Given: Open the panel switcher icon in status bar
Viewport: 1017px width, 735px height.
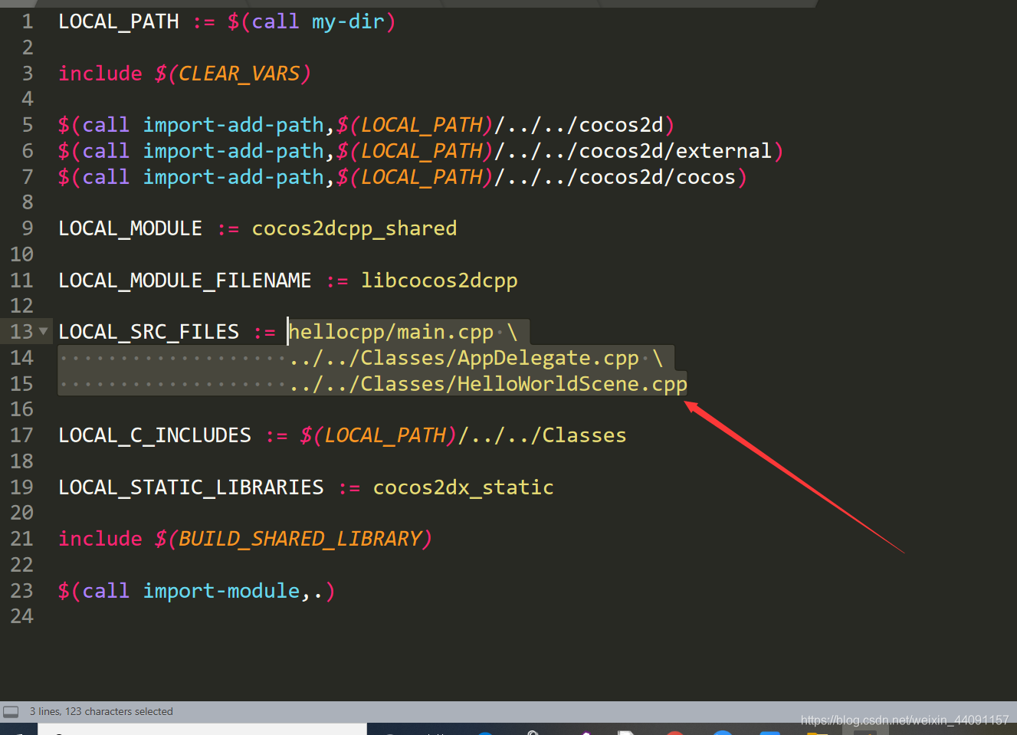Looking at the screenshot, I should (11, 711).
